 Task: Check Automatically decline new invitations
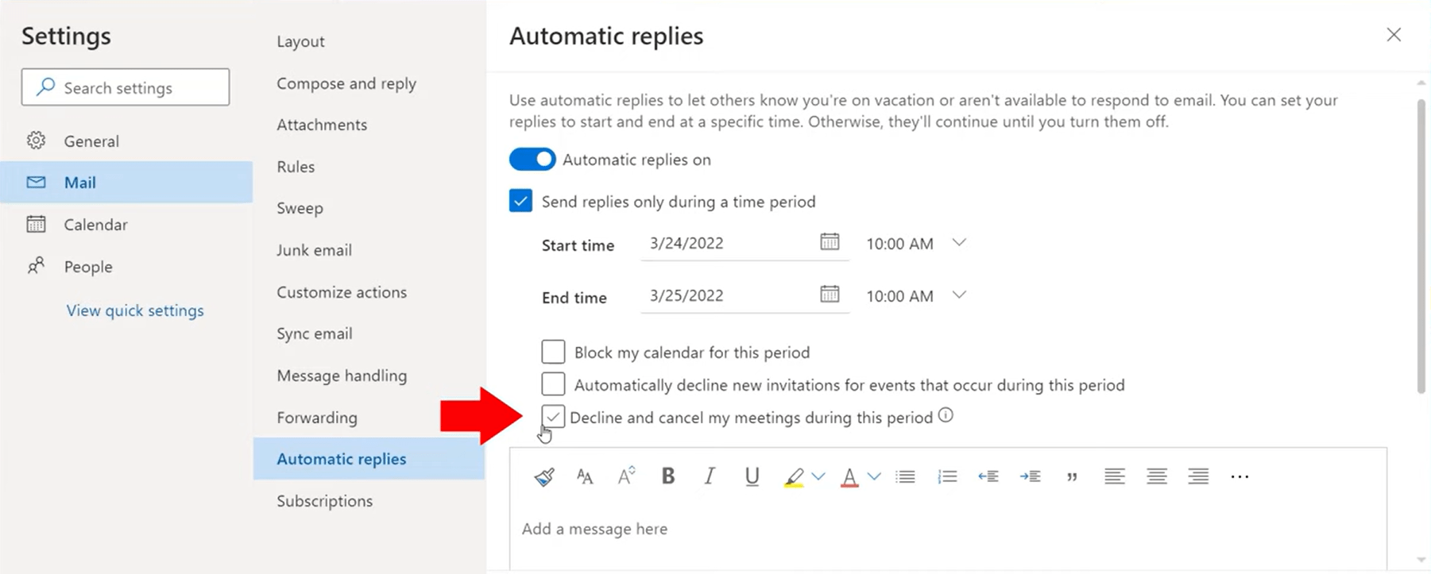[x=553, y=383]
